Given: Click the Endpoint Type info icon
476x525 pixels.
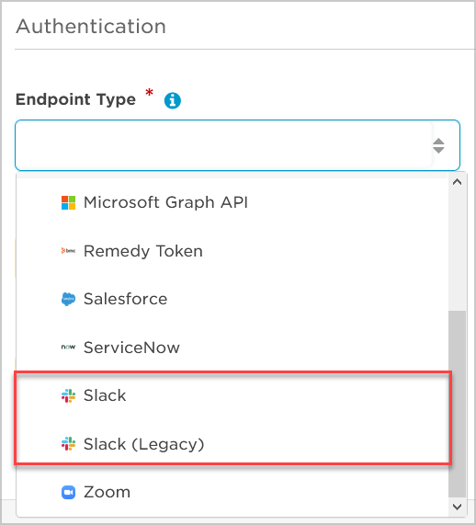Looking at the screenshot, I should (x=173, y=100).
